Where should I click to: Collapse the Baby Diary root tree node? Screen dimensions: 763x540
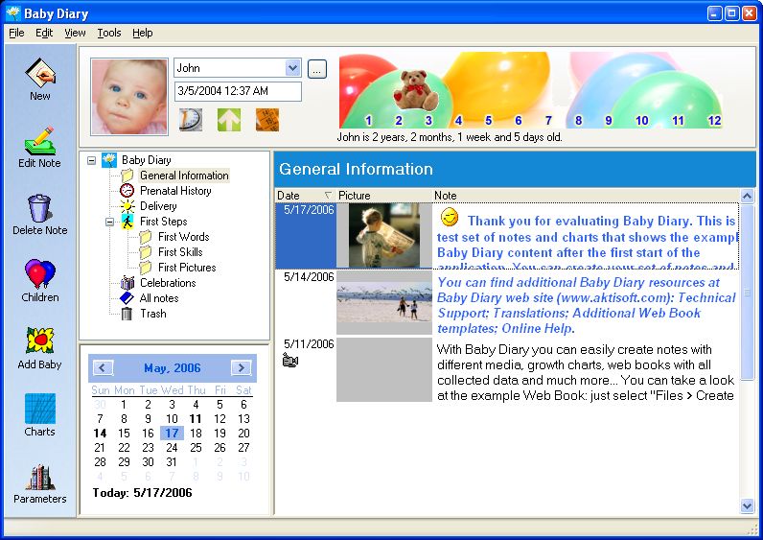[x=92, y=160]
